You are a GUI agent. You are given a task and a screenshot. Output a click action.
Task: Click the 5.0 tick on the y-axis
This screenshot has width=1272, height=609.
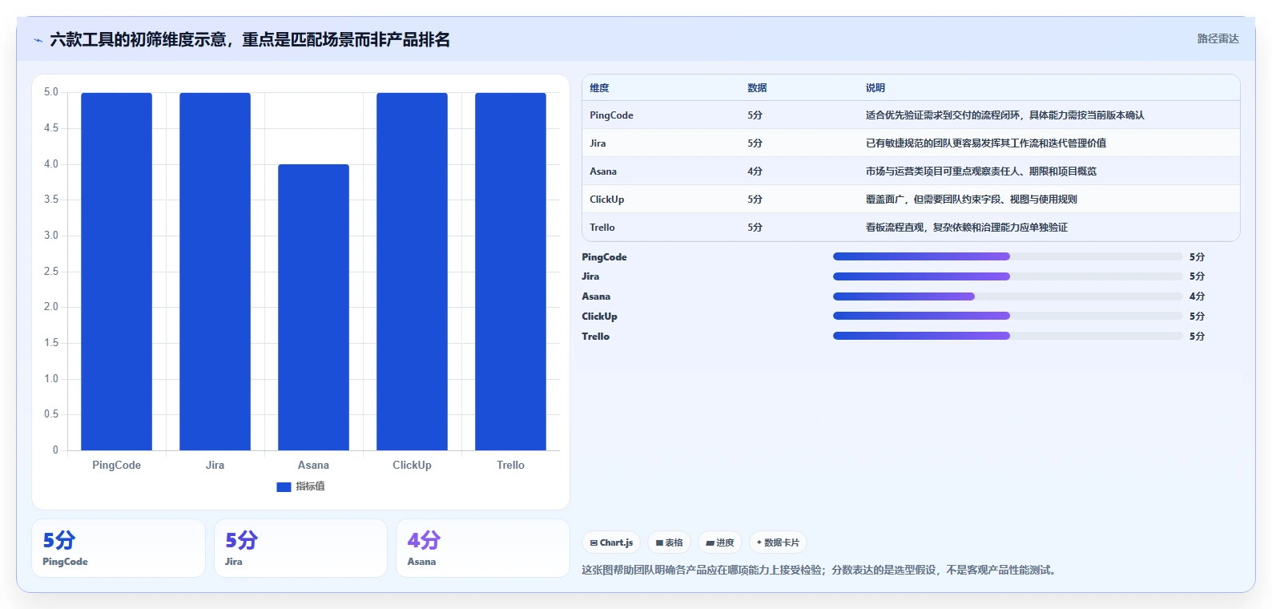point(51,92)
